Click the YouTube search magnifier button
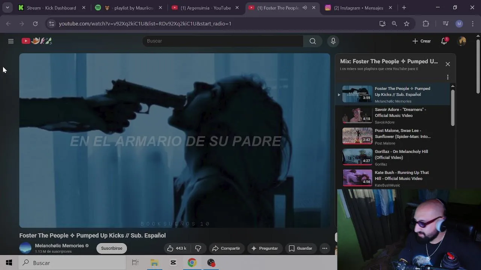 pyautogui.click(x=313, y=41)
